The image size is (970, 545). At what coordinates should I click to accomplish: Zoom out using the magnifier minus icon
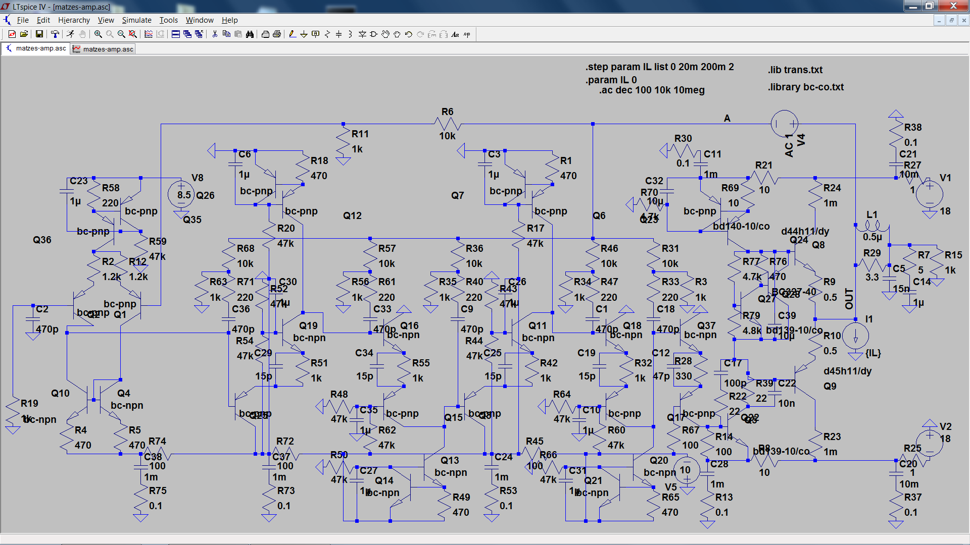pos(121,34)
